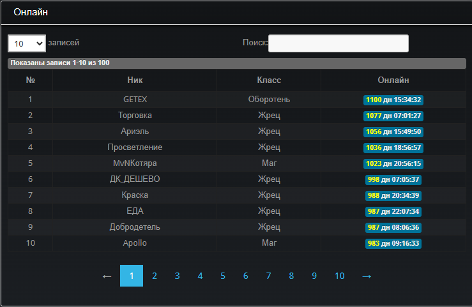
Task: Click row number 5 cell
Action: tap(31, 163)
